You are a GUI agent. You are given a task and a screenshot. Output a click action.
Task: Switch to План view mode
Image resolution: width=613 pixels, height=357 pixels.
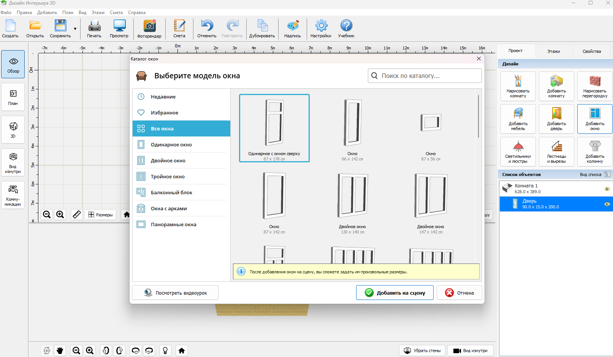pos(13,97)
